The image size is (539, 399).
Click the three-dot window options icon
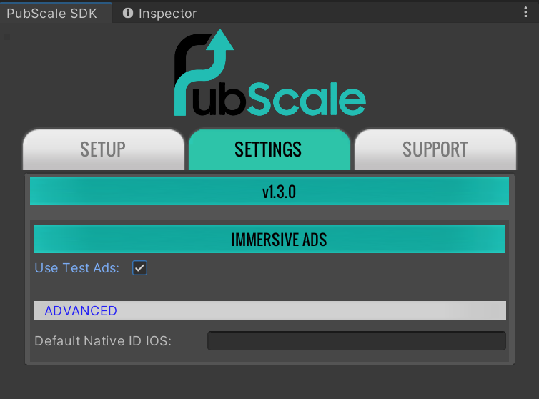pyautogui.click(x=525, y=13)
